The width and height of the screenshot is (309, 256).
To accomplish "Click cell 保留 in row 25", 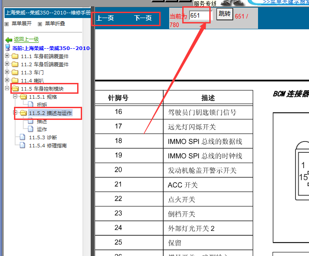I will (x=208, y=243).
